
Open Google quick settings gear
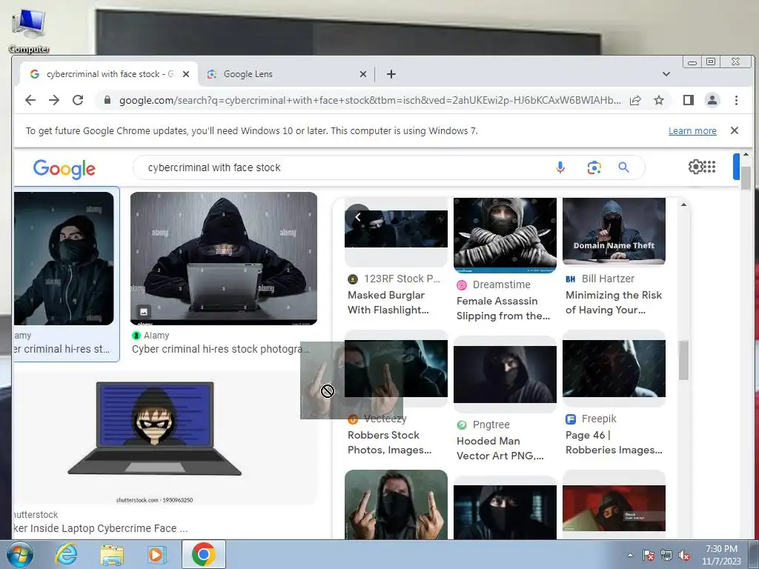[x=695, y=167]
